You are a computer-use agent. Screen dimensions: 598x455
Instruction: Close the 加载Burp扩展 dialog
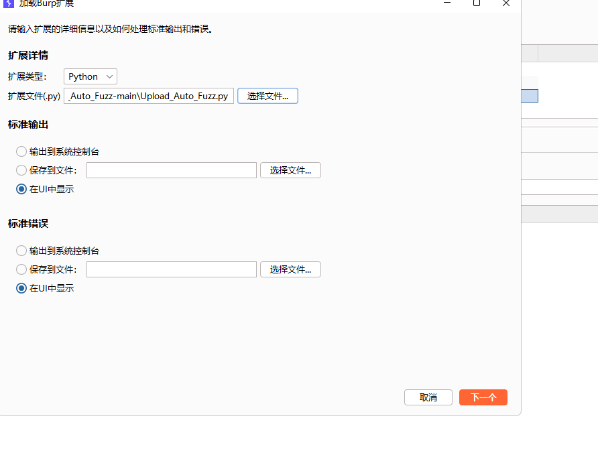pos(506,3)
